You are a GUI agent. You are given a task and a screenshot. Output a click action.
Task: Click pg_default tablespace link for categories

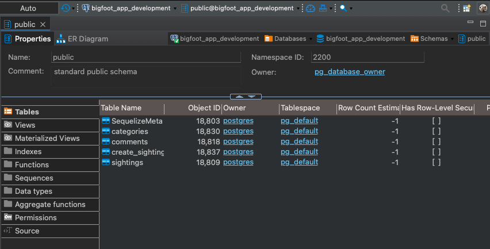[x=299, y=131]
